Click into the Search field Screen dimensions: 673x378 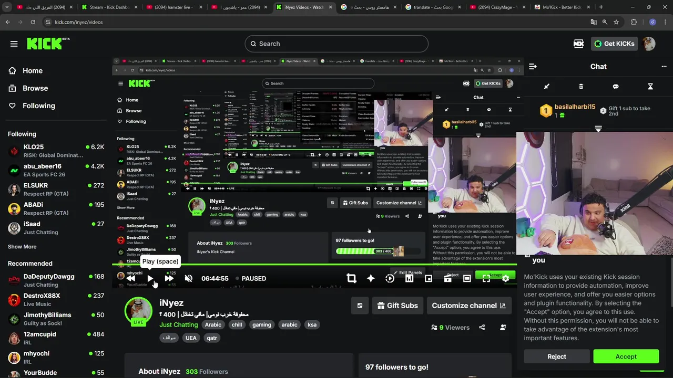coord(336,44)
